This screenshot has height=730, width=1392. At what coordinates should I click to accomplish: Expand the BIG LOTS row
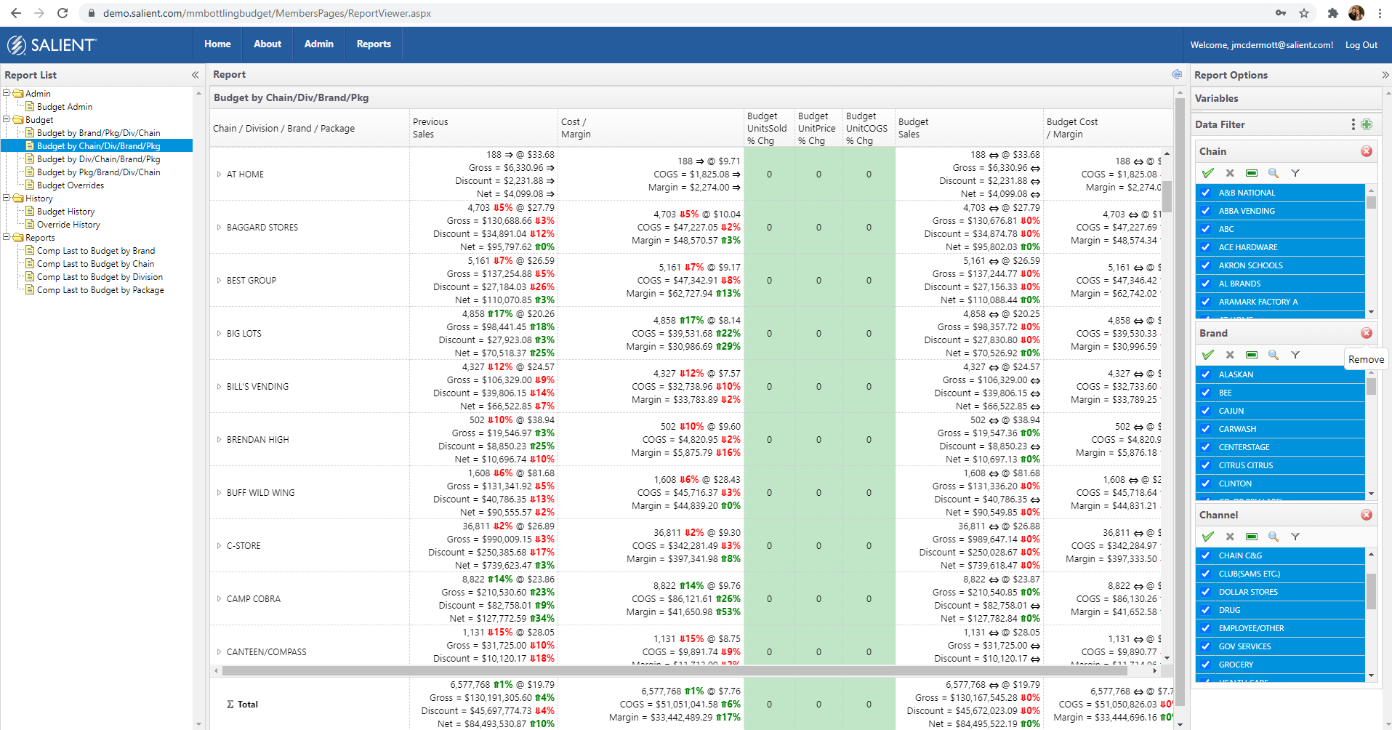219,334
